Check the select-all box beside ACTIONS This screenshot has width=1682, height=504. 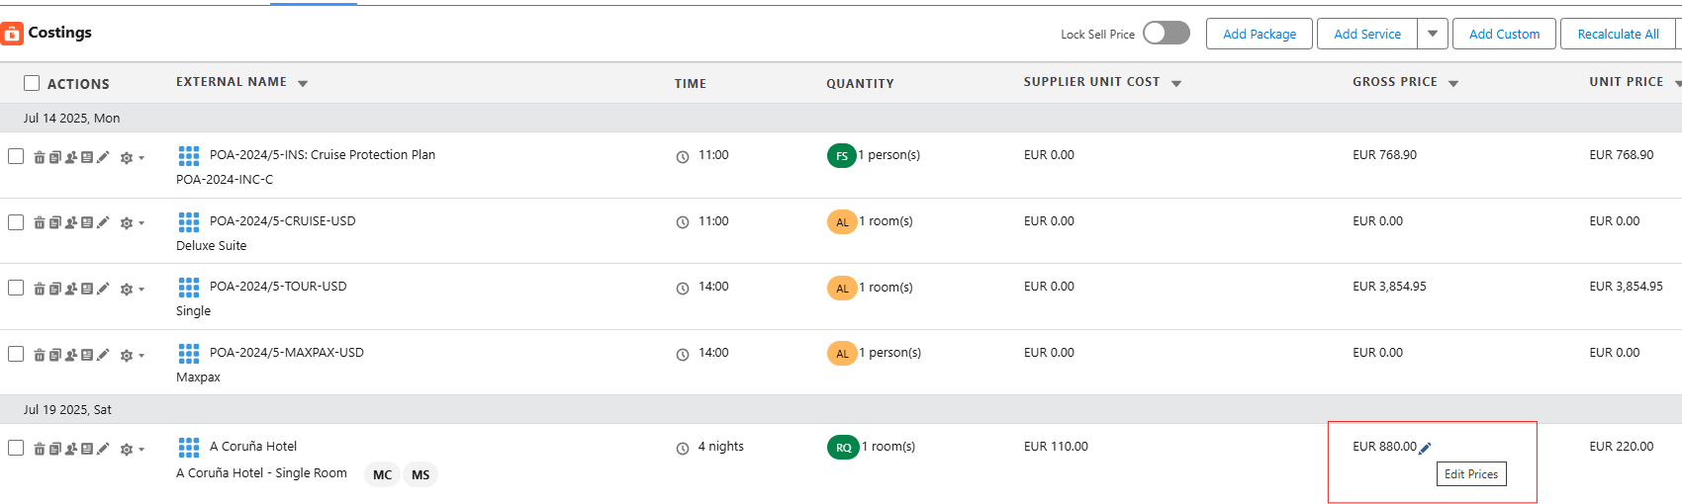point(32,84)
